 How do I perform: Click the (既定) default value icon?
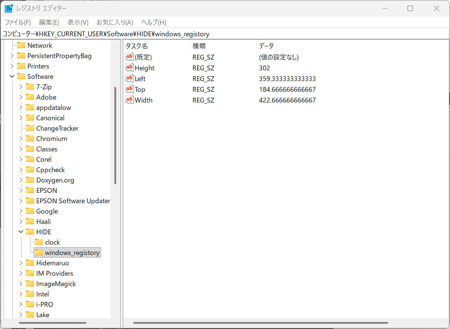click(129, 57)
